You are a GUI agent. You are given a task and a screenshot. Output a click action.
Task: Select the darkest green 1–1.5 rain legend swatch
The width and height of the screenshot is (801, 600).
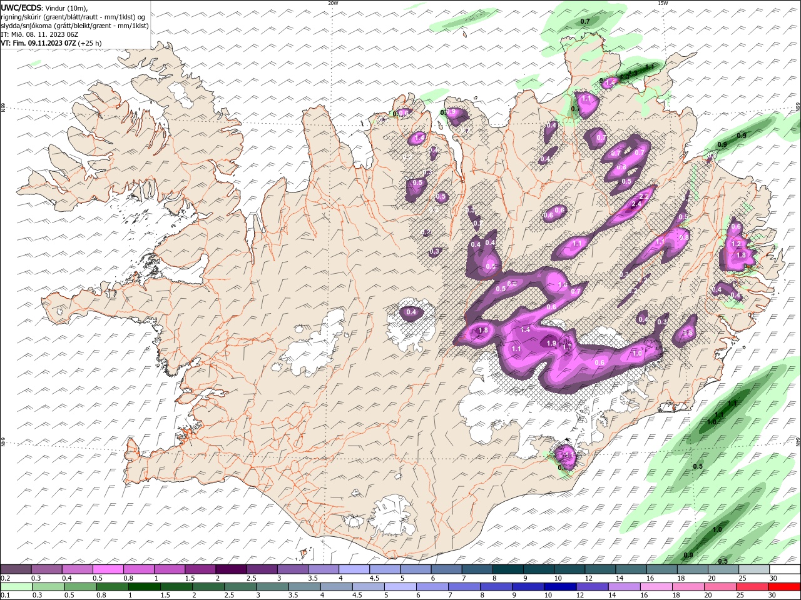click(145, 587)
